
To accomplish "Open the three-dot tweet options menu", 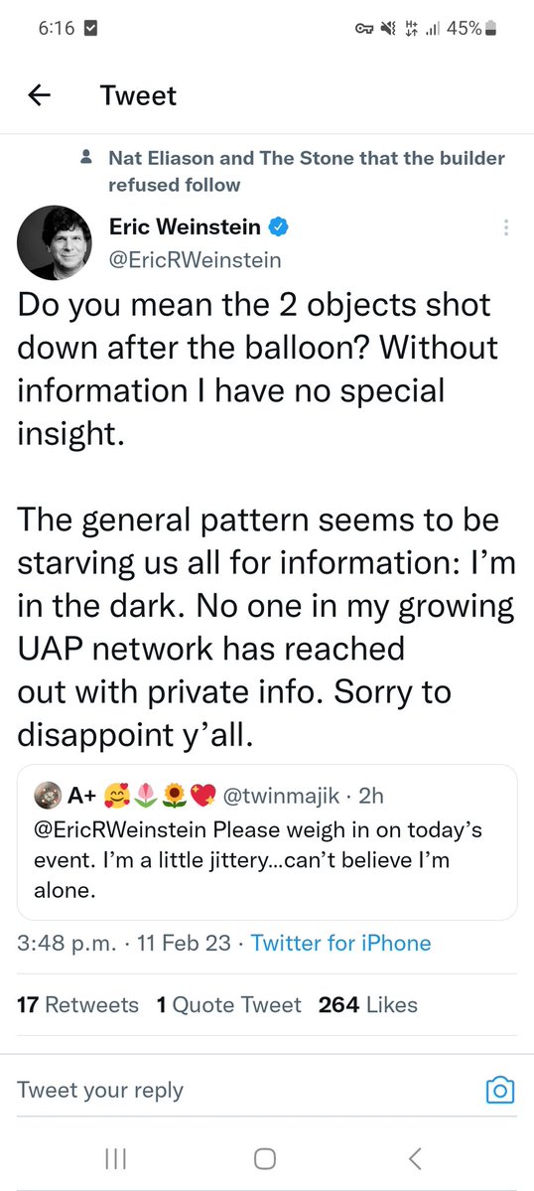I will click(506, 227).
